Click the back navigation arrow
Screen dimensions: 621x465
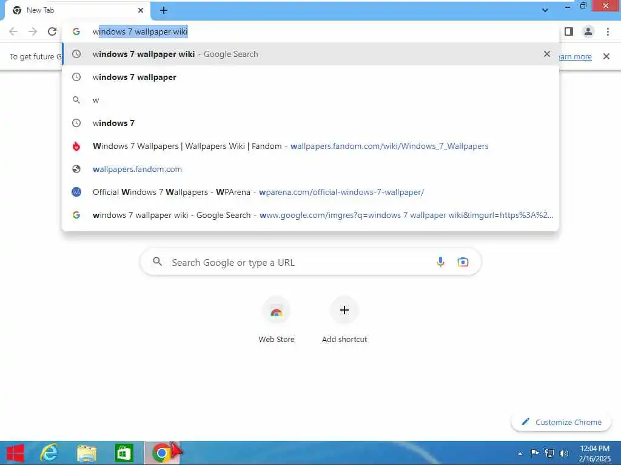click(13, 31)
